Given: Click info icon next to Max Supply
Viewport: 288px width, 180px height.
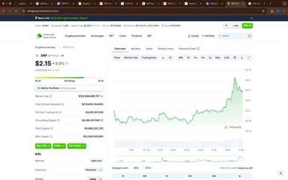Looking at the screenshot, I should [51, 136].
